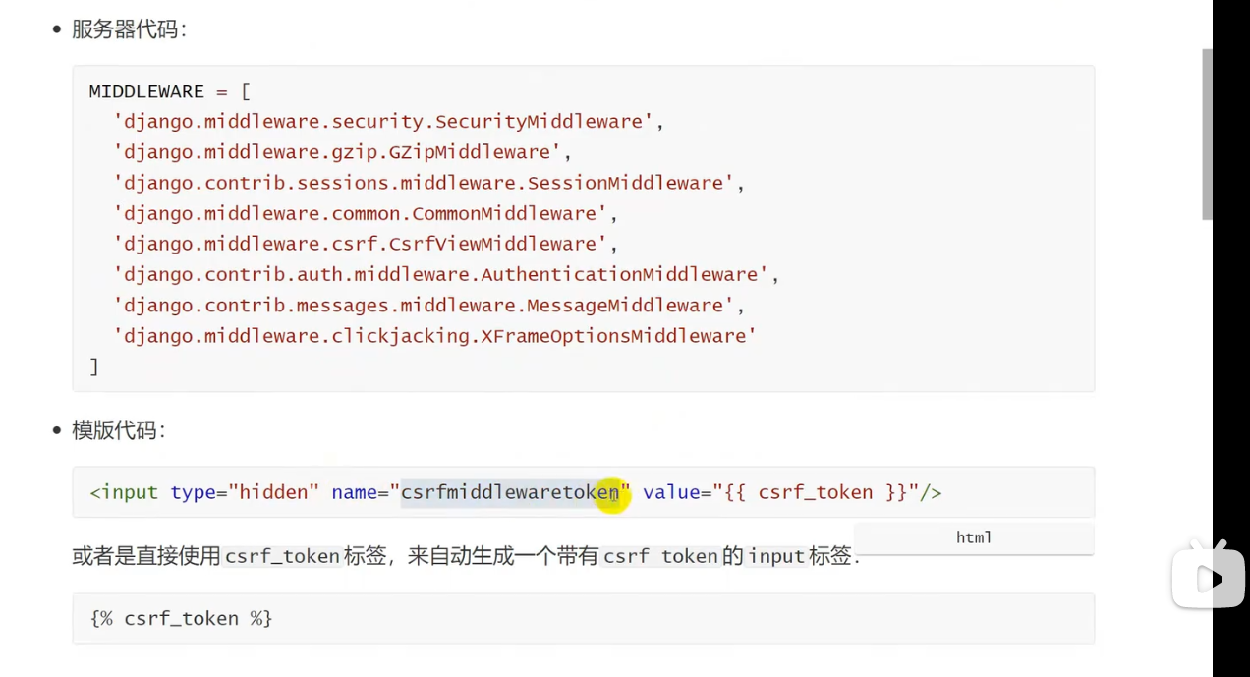Click the MIDDLEWARE variable name
Screen dimensions: 1250x677
click(146, 91)
